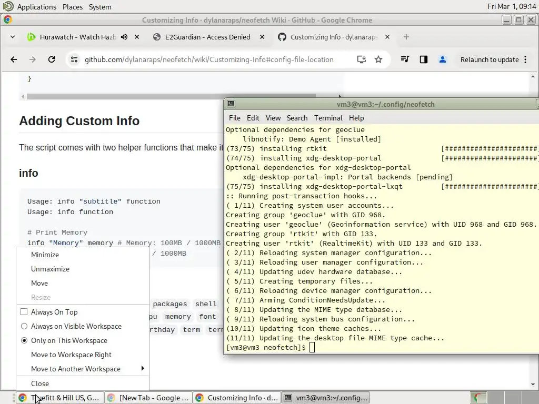Switch to the Hurawatch tab
Viewport: 539px width, 404px height.
77,37
